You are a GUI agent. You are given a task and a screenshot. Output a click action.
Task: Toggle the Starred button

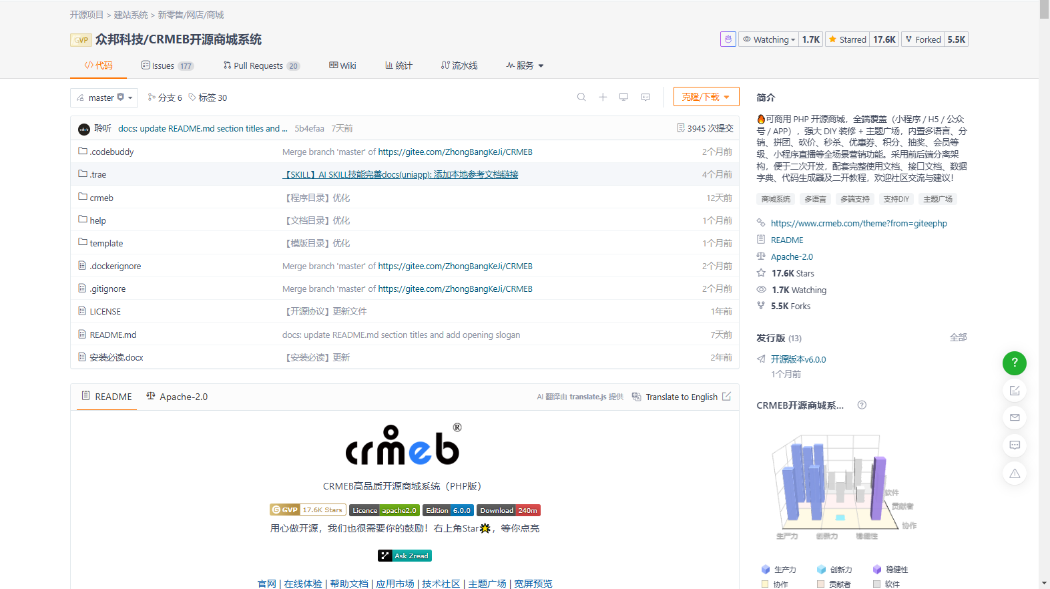coord(847,39)
